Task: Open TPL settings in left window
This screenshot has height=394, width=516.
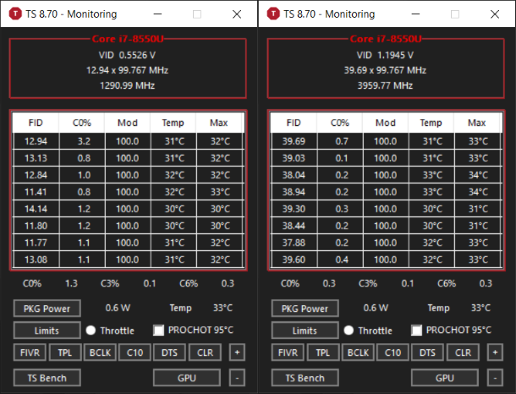Action: tap(65, 353)
